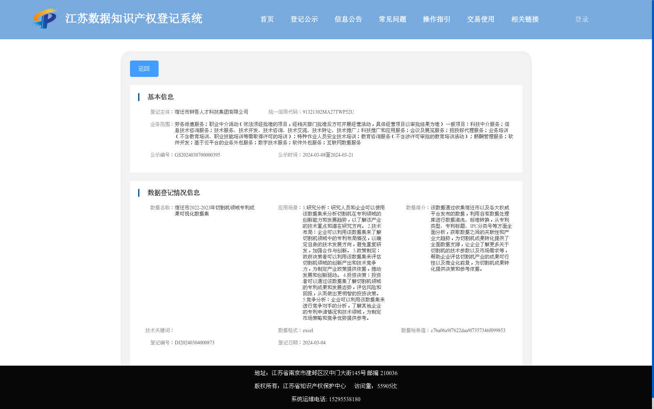Click the 数据简介 description paragraph
The image size is (654, 409).
click(x=471, y=238)
